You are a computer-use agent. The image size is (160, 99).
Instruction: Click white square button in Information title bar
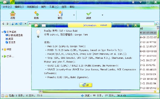click(44, 25)
